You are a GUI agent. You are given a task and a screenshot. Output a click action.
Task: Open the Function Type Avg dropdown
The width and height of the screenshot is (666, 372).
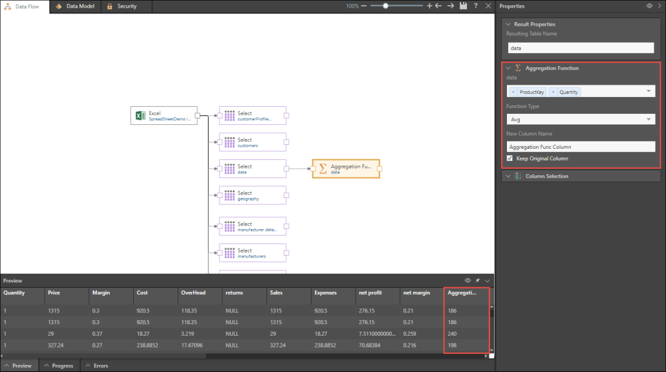(580, 120)
